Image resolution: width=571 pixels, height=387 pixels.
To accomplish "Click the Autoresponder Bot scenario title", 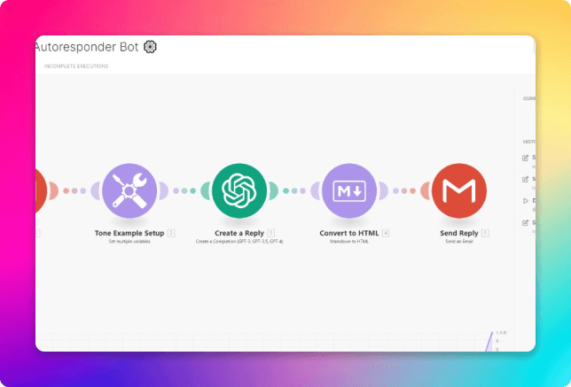I will [87, 47].
